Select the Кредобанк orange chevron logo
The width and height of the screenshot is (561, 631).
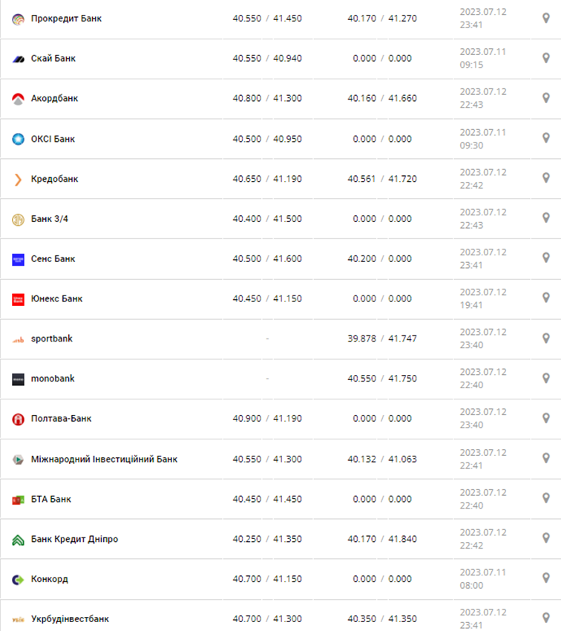click(18, 179)
